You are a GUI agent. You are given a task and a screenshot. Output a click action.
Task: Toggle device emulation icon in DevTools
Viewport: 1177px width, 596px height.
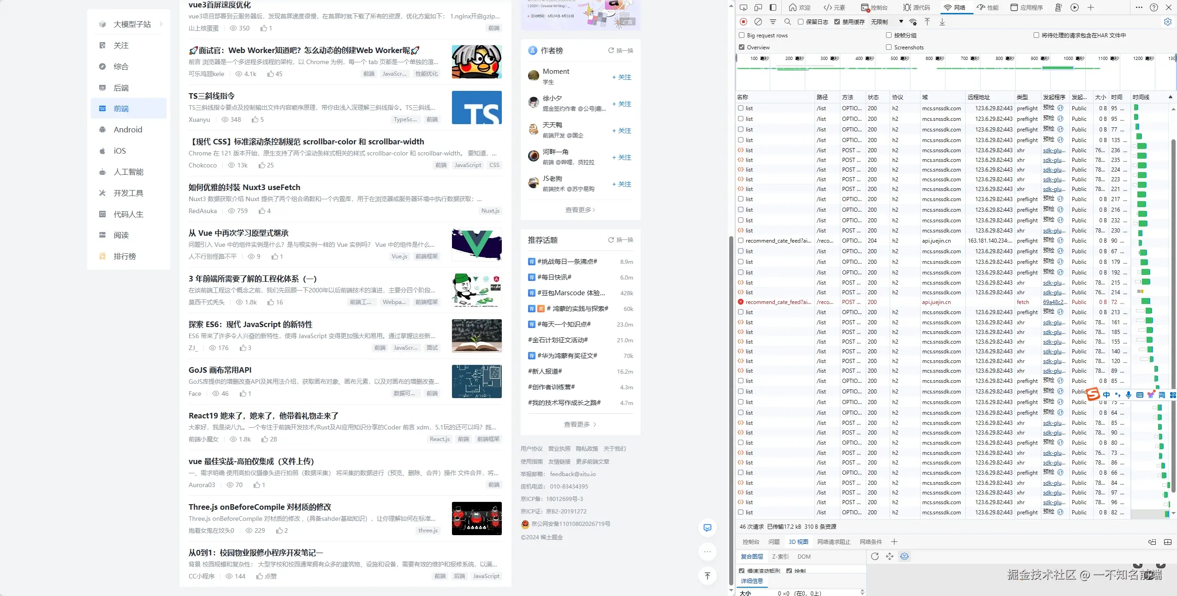tap(758, 7)
